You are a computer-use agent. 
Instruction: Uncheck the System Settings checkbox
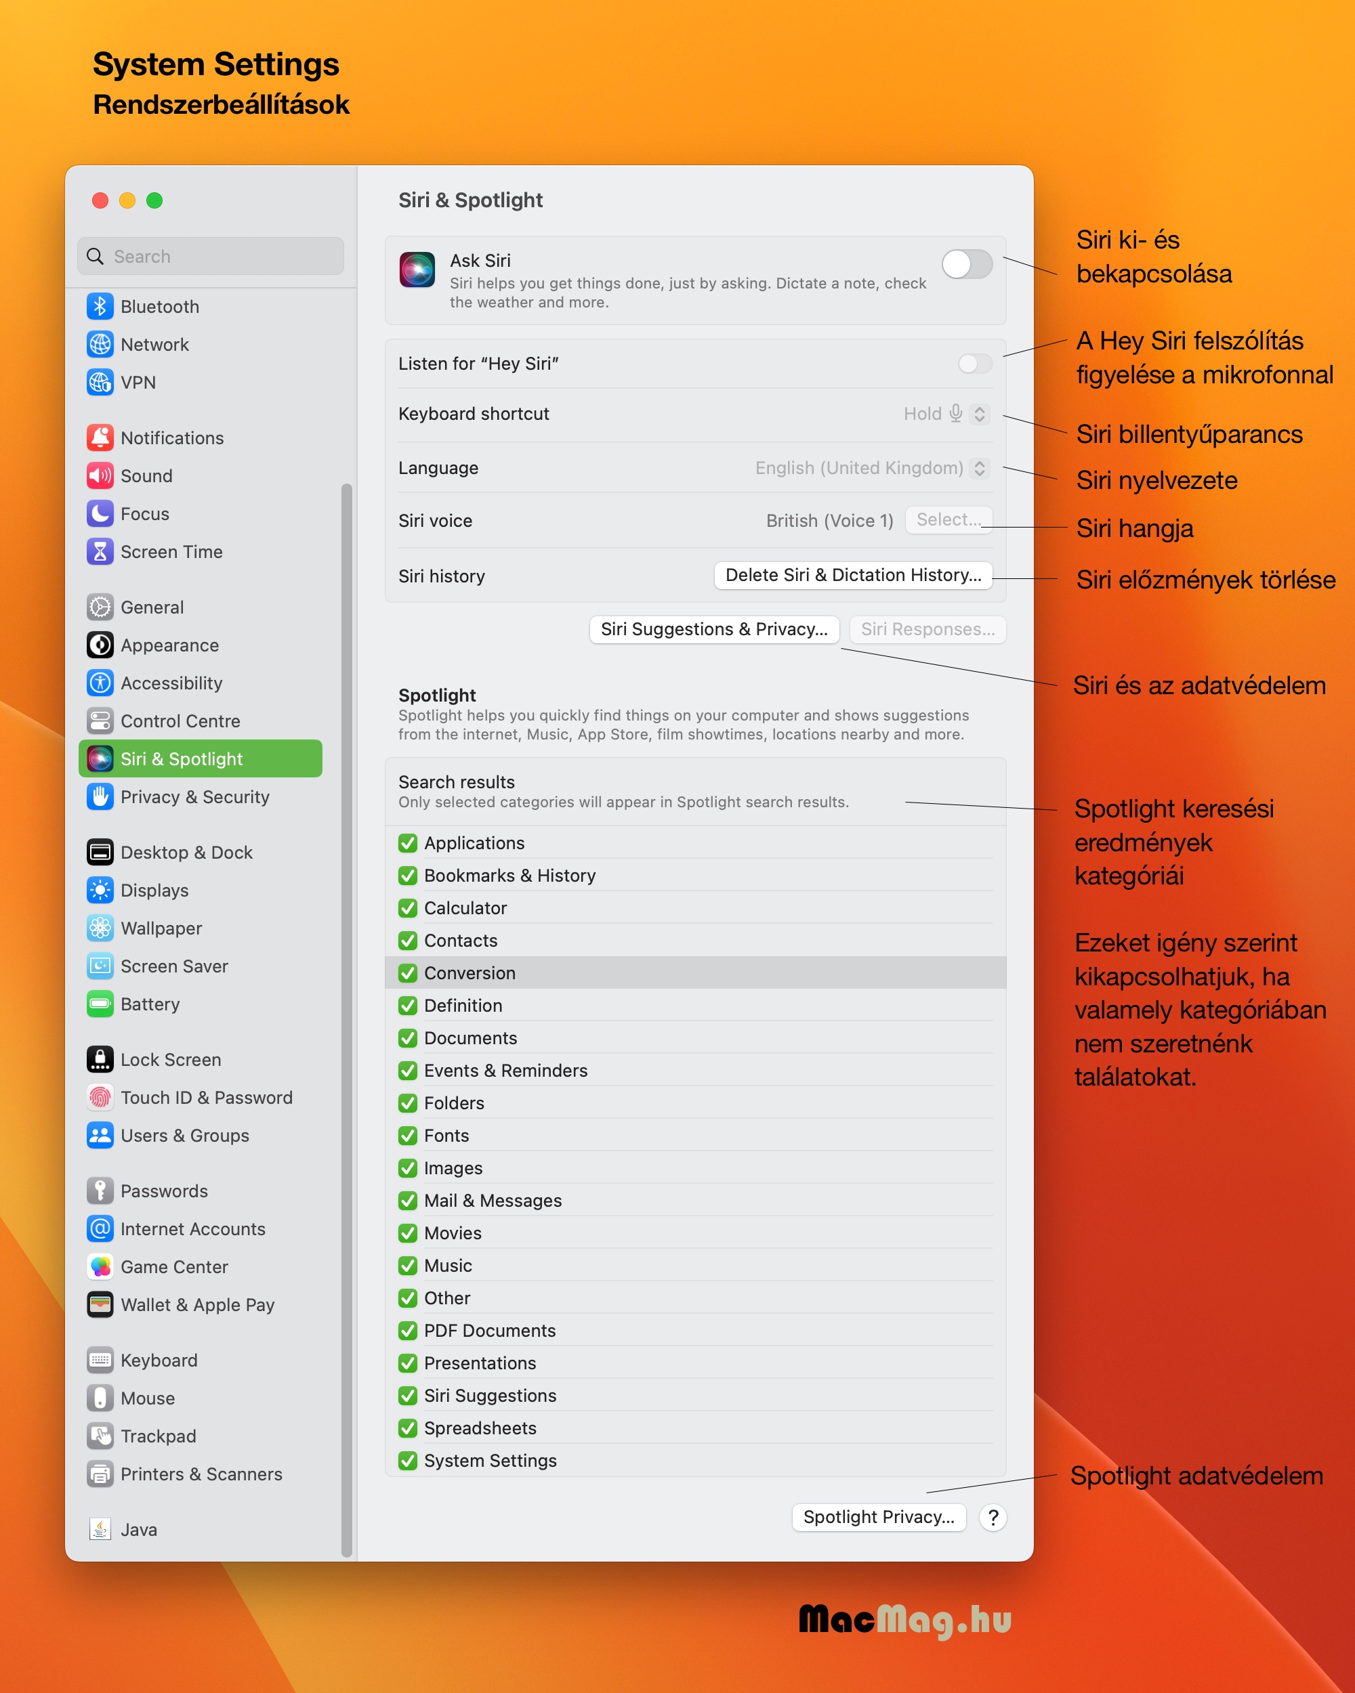pos(408,1461)
